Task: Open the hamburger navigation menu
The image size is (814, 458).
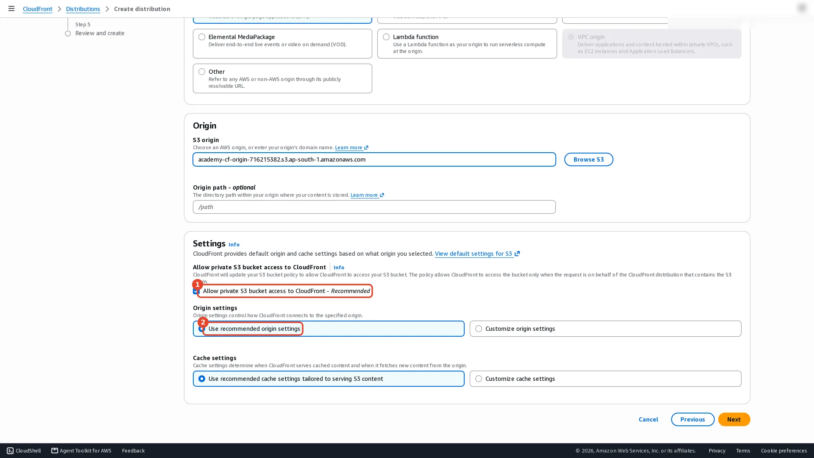Action: point(11,8)
